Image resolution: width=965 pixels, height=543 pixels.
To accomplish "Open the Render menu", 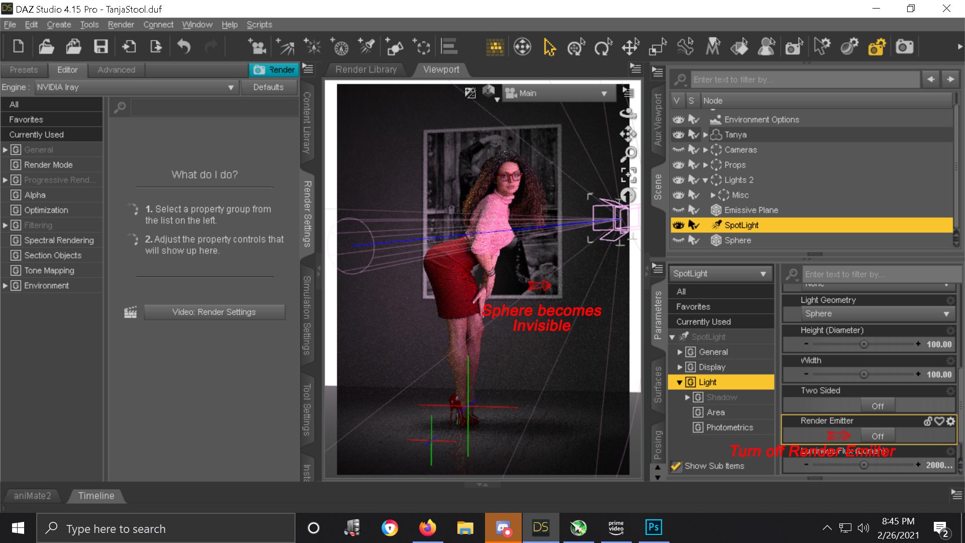I will click(121, 25).
